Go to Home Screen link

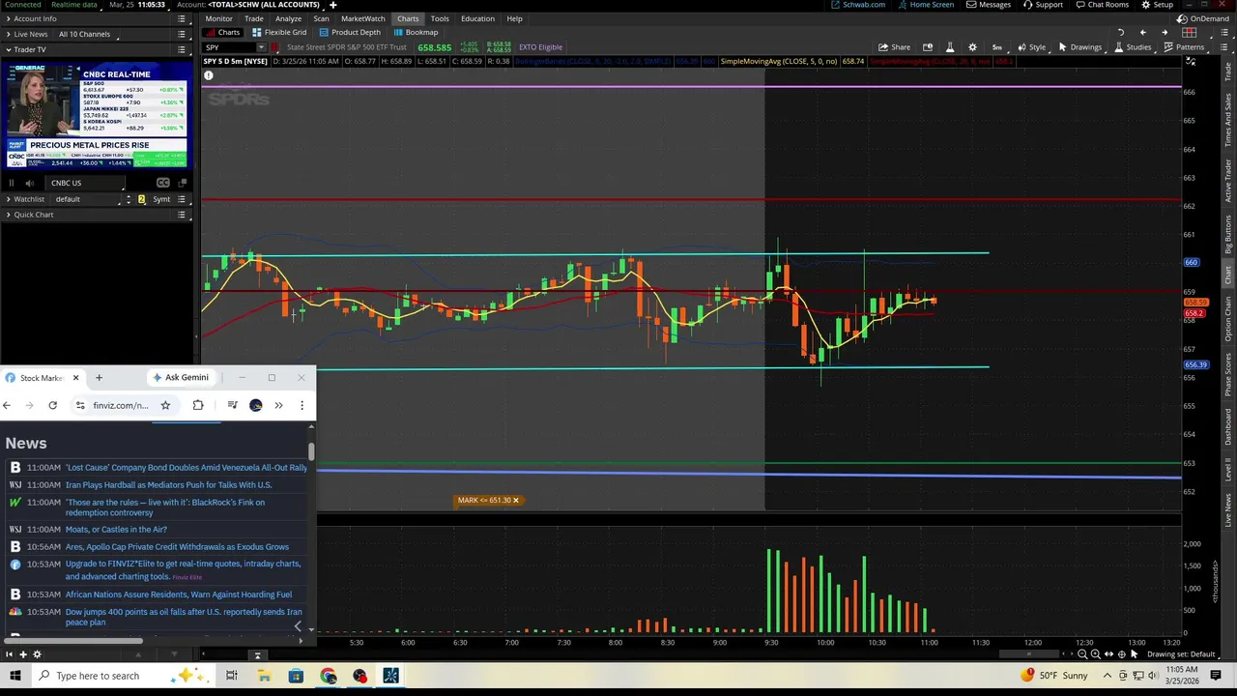pos(926,5)
